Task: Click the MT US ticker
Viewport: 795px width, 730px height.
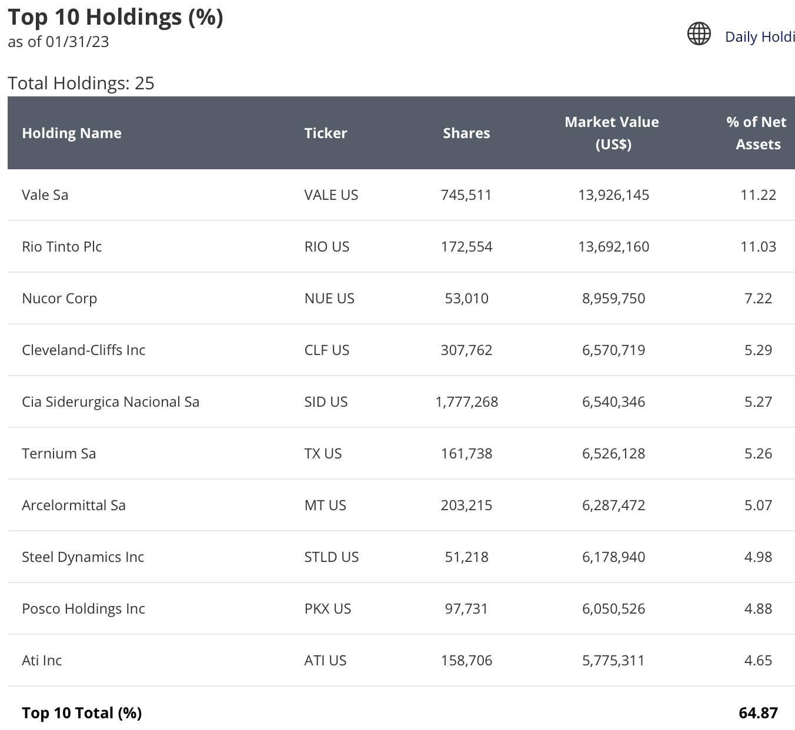Action: coord(325,505)
